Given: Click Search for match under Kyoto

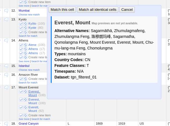Looking at the screenshot, I should 28,36.
